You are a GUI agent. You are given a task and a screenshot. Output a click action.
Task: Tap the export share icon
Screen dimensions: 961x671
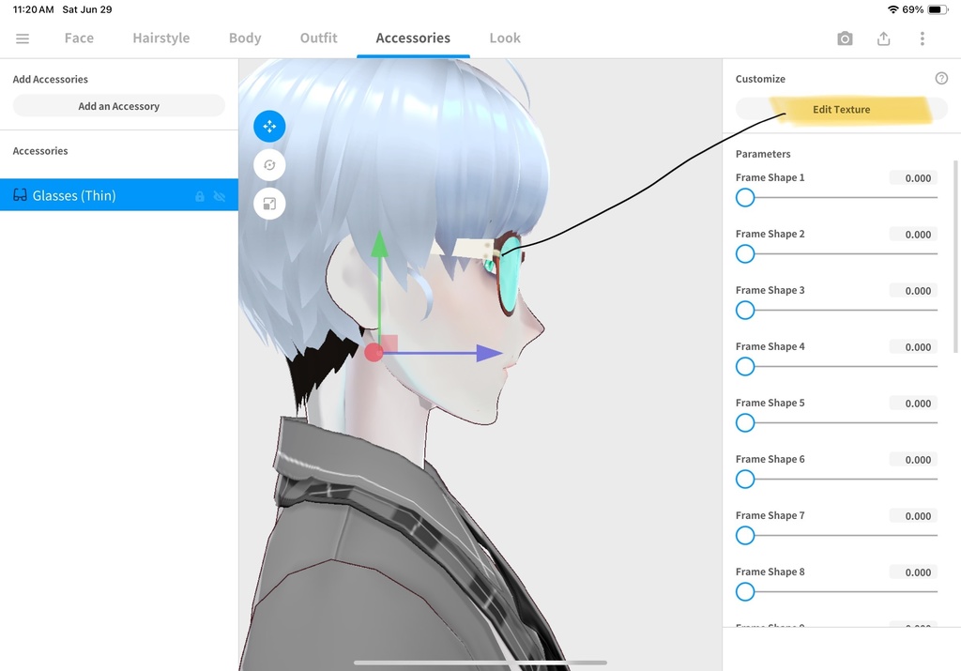[x=883, y=38]
